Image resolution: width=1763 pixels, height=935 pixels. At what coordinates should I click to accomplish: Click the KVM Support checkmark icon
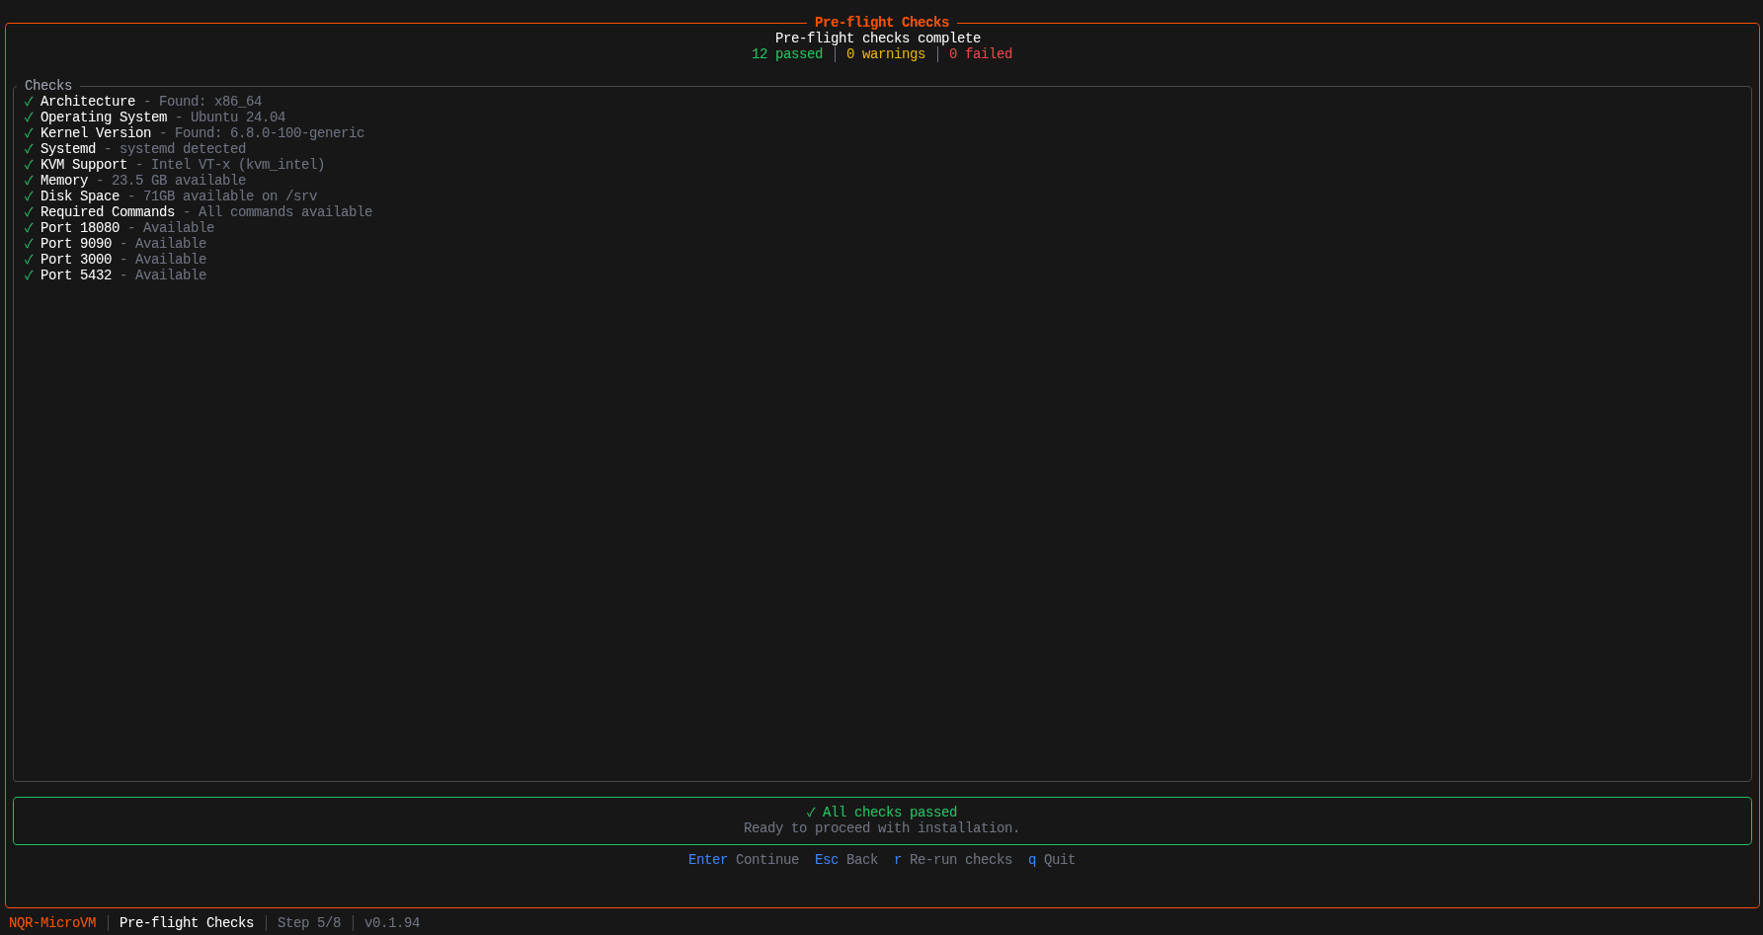click(29, 165)
